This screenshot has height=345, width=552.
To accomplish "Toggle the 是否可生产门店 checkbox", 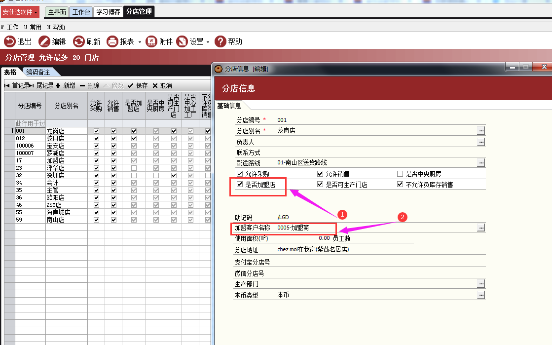I will pyautogui.click(x=320, y=184).
